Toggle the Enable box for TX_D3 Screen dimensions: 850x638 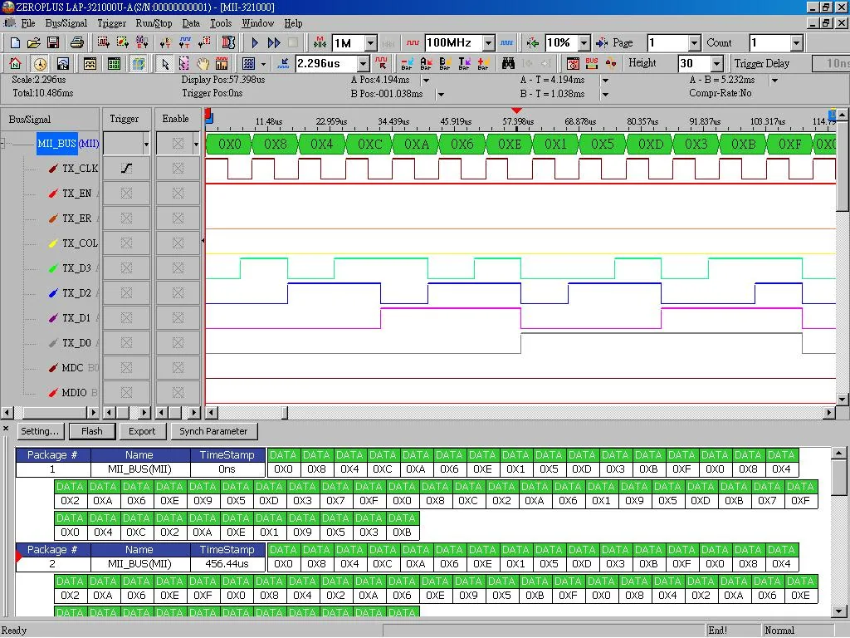click(x=178, y=268)
